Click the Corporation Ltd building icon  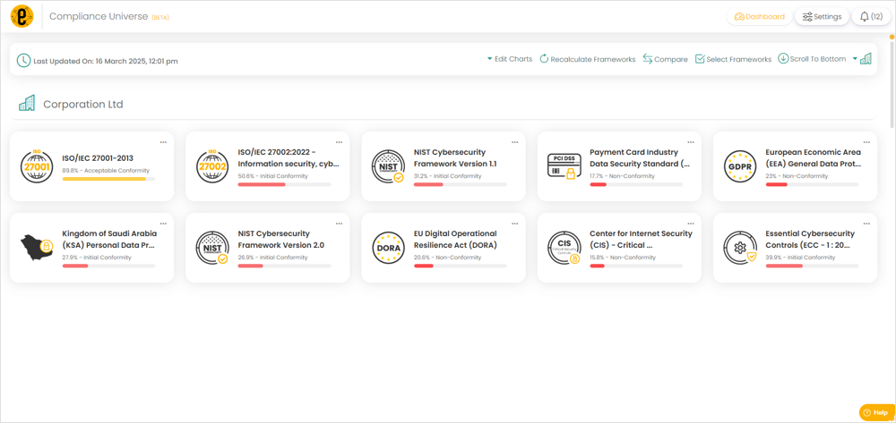pyautogui.click(x=27, y=103)
